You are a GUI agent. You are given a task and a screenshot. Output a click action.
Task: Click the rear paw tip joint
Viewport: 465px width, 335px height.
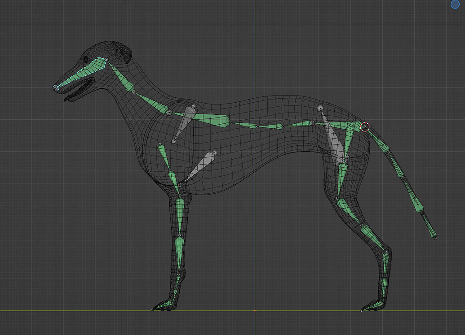[362, 310]
